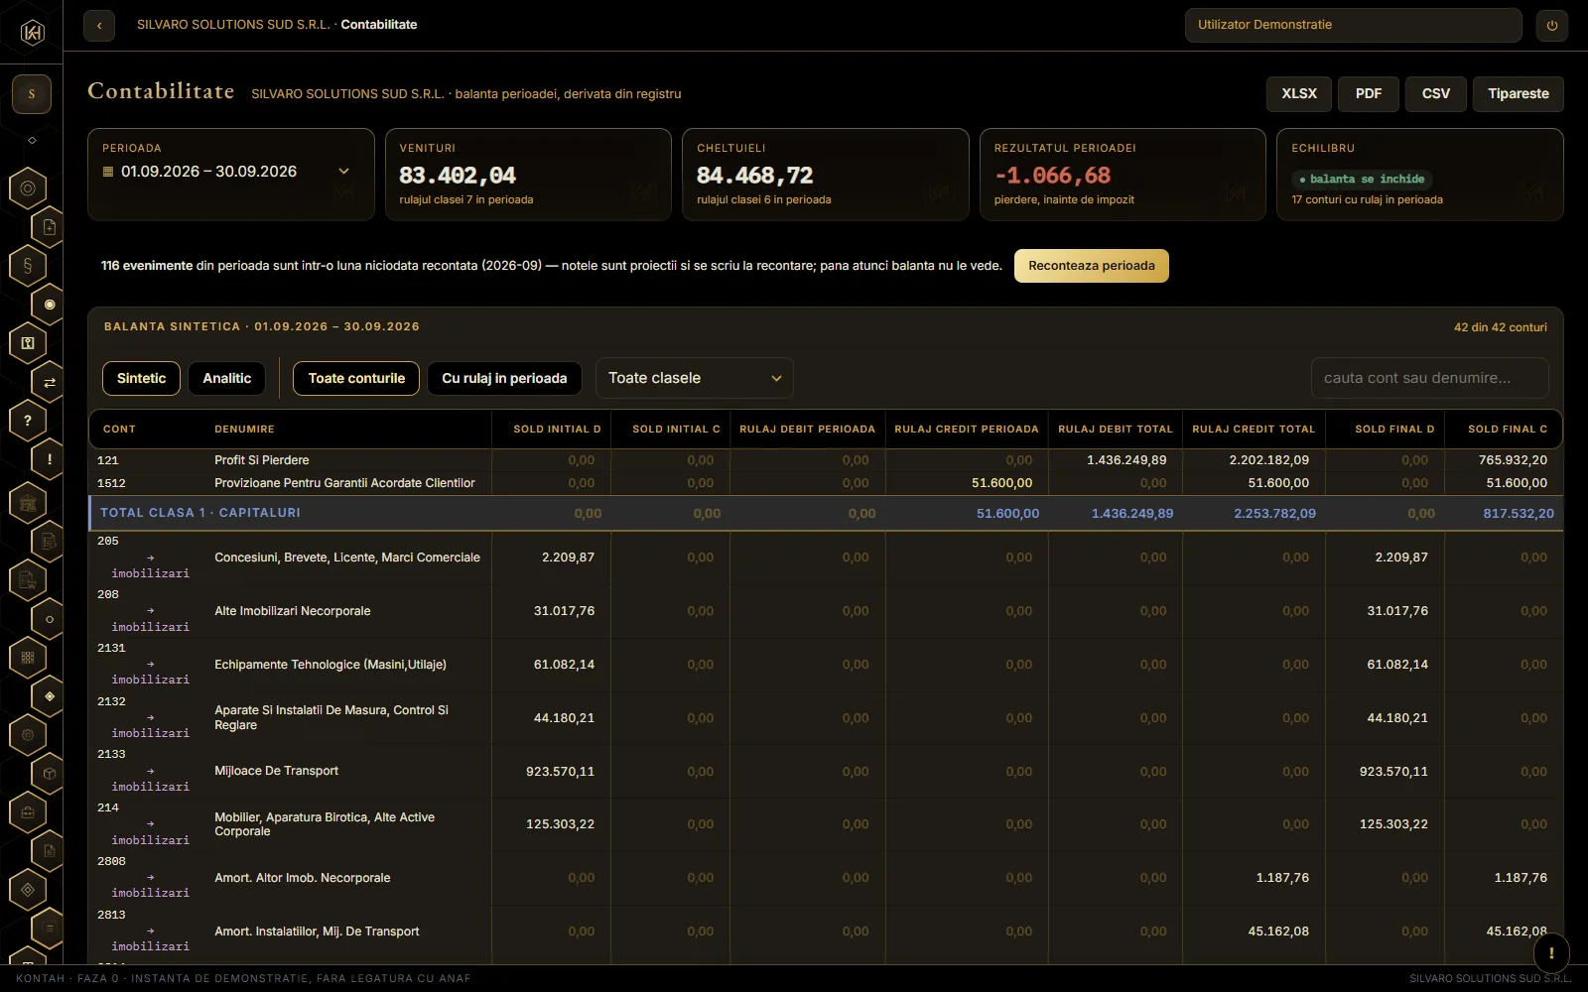Image resolution: width=1588 pixels, height=992 pixels.
Task: Open the briefcase hexagon icon
Action: click(28, 812)
